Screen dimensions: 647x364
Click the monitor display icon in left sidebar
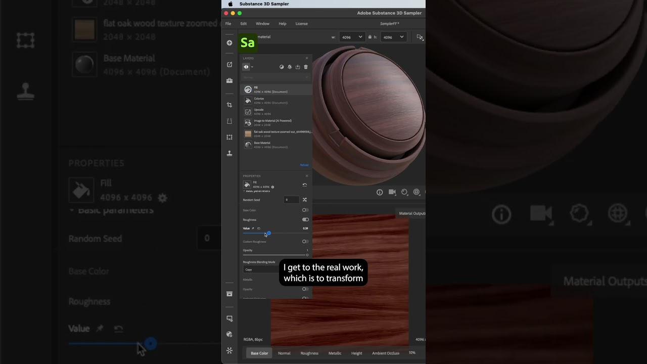[x=229, y=318]
